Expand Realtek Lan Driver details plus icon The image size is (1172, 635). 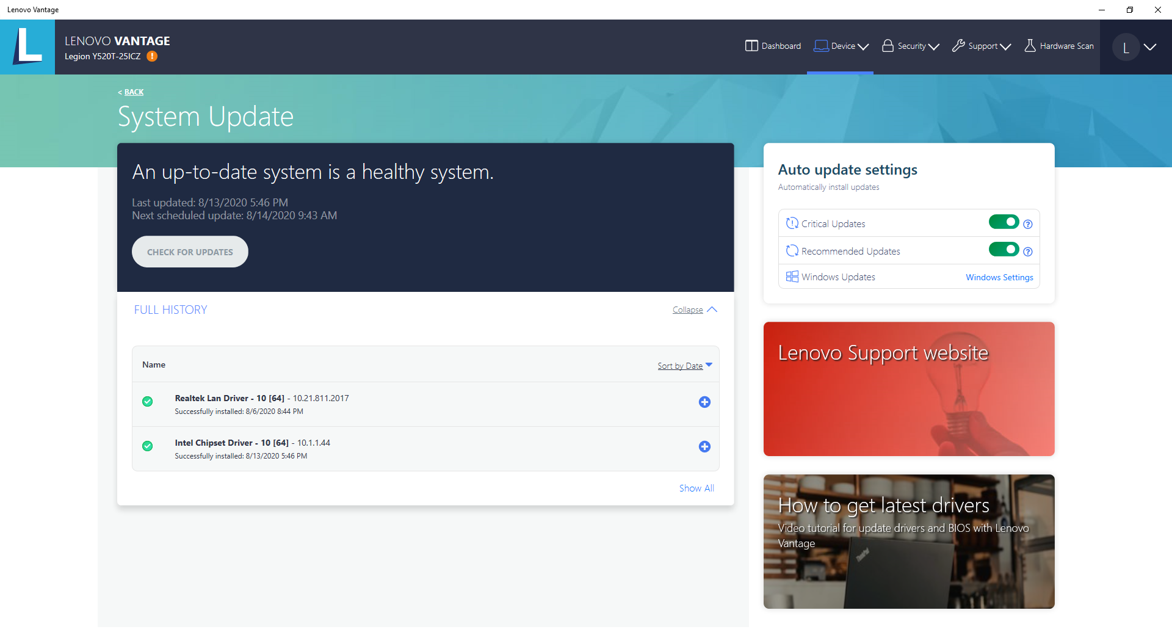(x=704, y=402)
